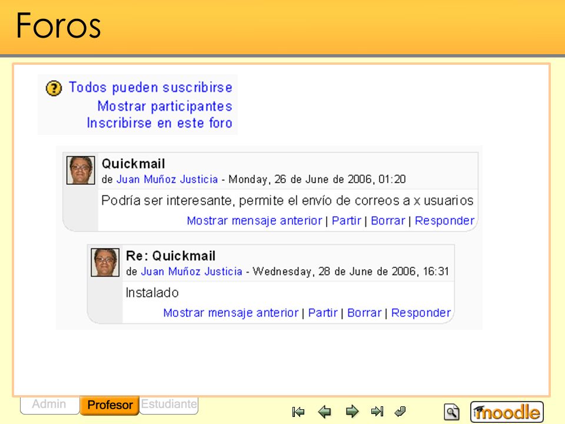Click the 'Instalado' message text
The image size is (565, 424).
152,293
